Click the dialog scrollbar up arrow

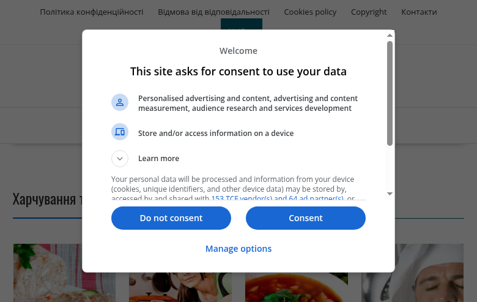pyautogui.click(x=390, y=36)
